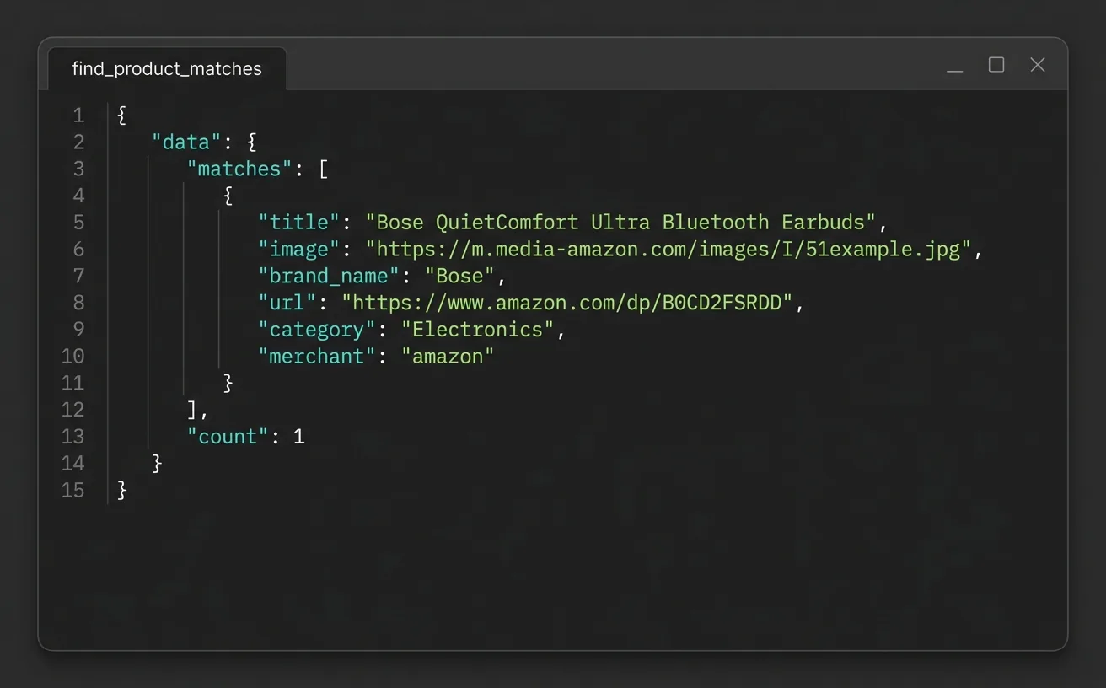Maximize the code window
This screenshot has width=1106, height=688.
pyautogui.click(x=996, y=65)
